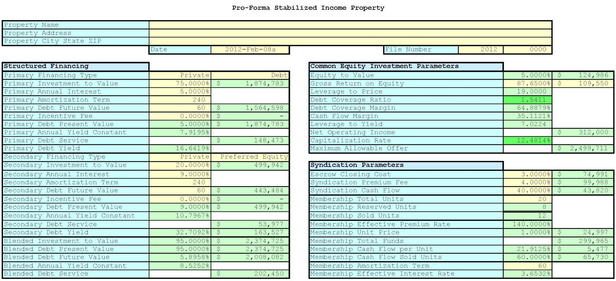Select the Secondary Financing Type Preferred Equity cell
This screenshot has height=281, width=616.
[x=249, y=157]
